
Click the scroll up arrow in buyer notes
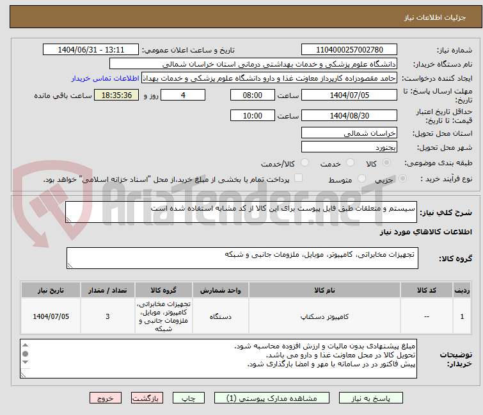[x=25, y=345]
